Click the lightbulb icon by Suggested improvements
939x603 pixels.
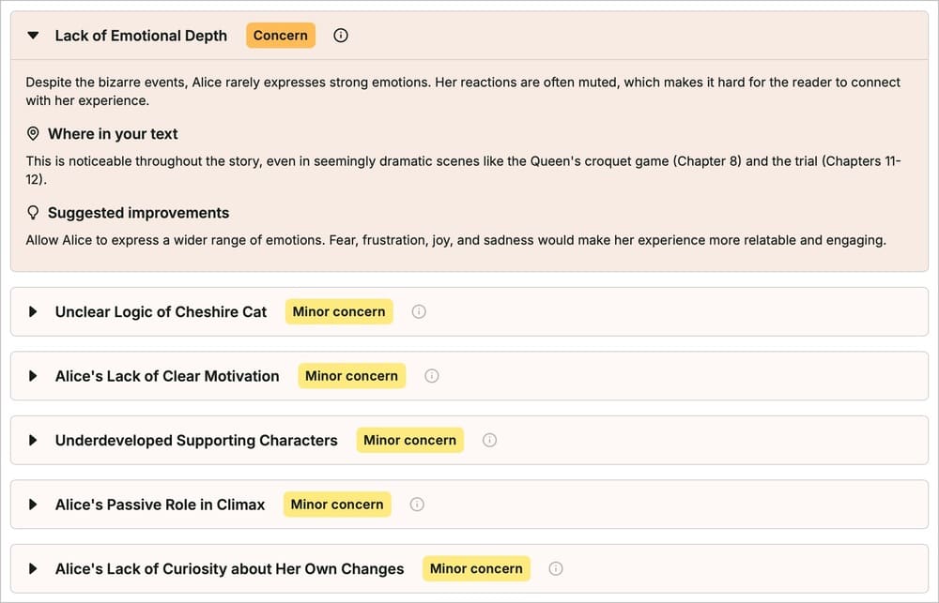point(33,212)
